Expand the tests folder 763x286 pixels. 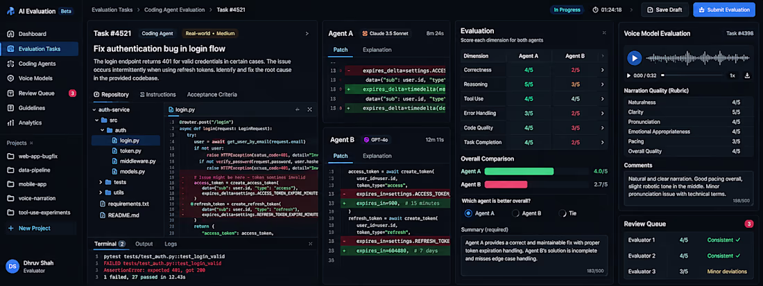click(x=101, y=182)
